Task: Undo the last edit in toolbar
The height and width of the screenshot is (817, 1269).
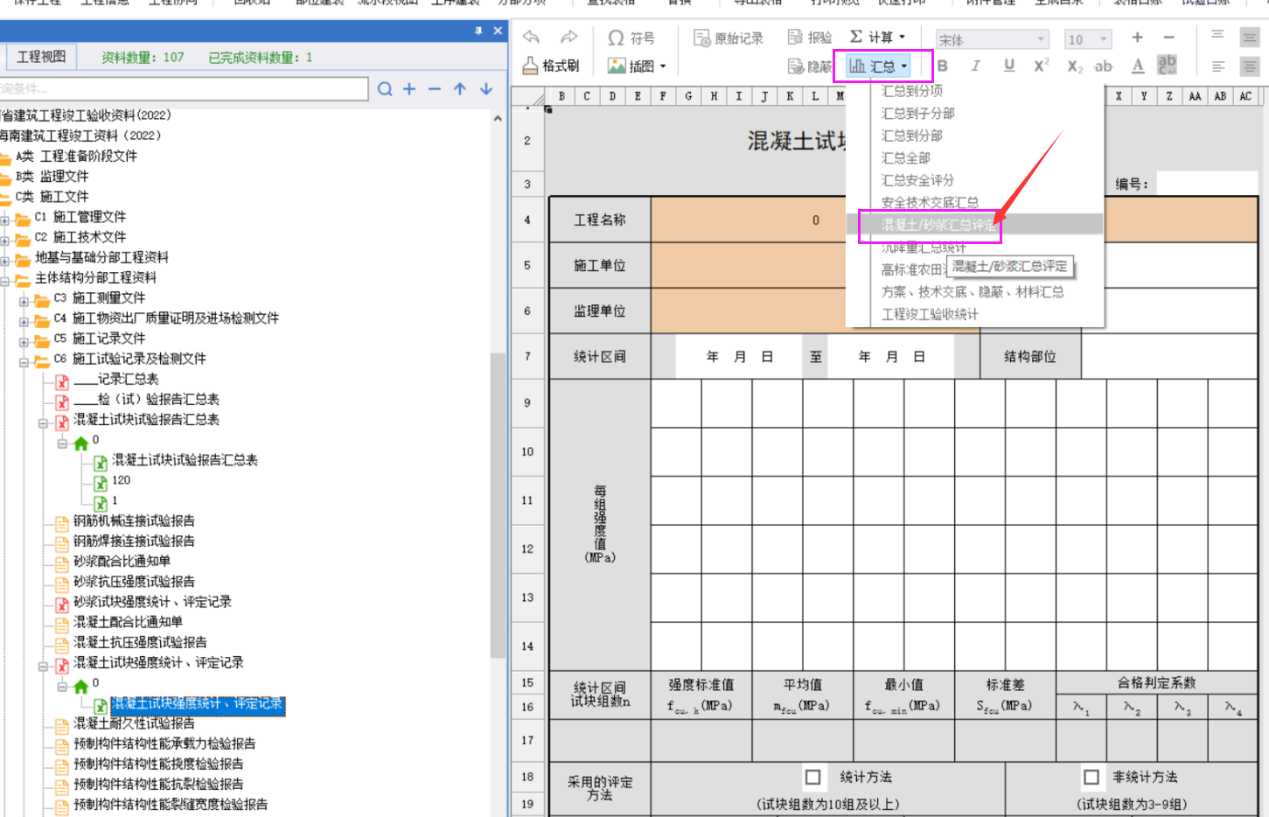Action: (x=531, y=37)
